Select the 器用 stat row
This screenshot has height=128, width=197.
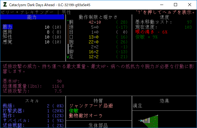coord(7,32)
